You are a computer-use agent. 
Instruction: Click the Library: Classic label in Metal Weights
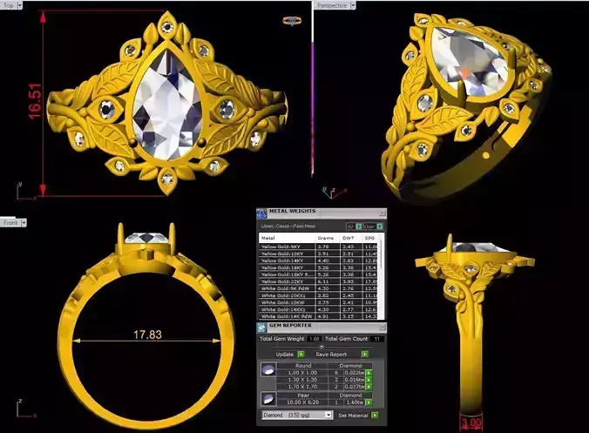(x=288, y=226)
